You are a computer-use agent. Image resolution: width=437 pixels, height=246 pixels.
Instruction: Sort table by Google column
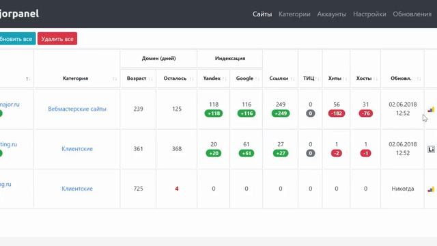[246, 79]
